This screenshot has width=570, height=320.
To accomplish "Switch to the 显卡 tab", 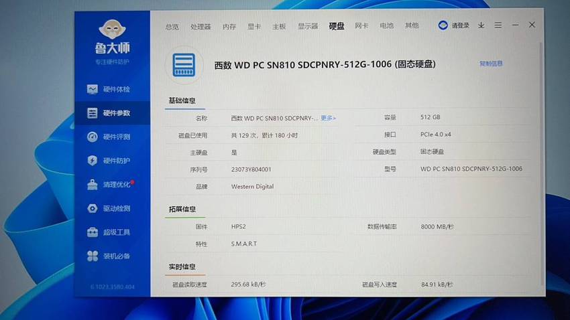I will (x=254, y=26).
